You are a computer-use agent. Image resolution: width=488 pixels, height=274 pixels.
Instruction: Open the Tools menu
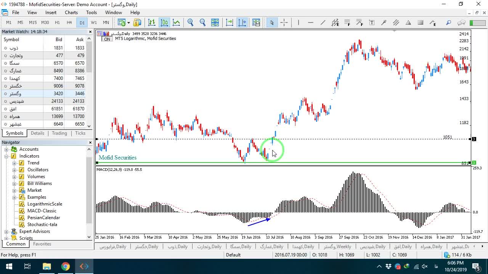(91, 13)
